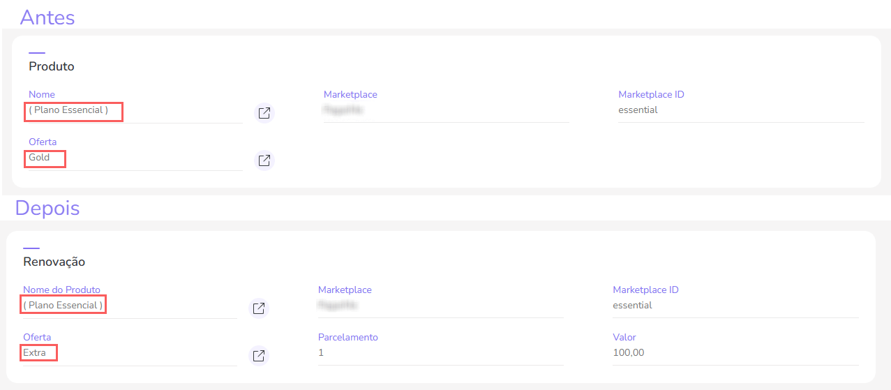Viewport: 891px width, 390px height.
Task: Click the Produto section heading
Action: [x=52, y=67]
